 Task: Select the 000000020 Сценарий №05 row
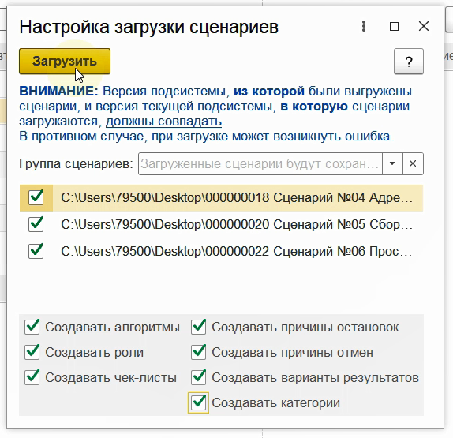(221, 224)
